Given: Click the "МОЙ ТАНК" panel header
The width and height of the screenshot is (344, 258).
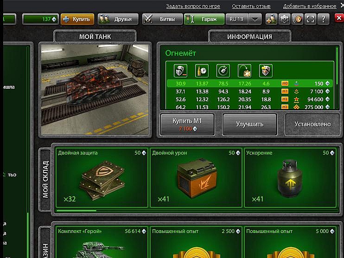Looking at the screenshot, I should tap(95, 37).
